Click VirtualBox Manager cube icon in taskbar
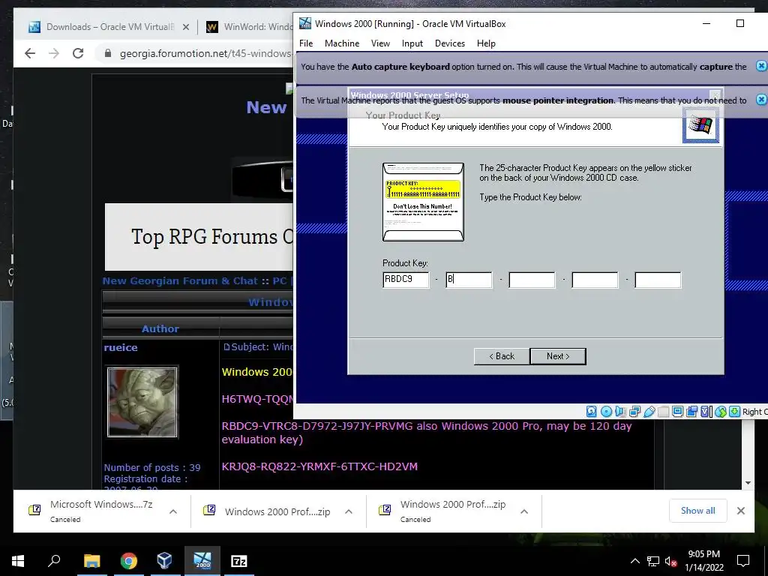Screen dimensions: 768x576 [165, 561]
